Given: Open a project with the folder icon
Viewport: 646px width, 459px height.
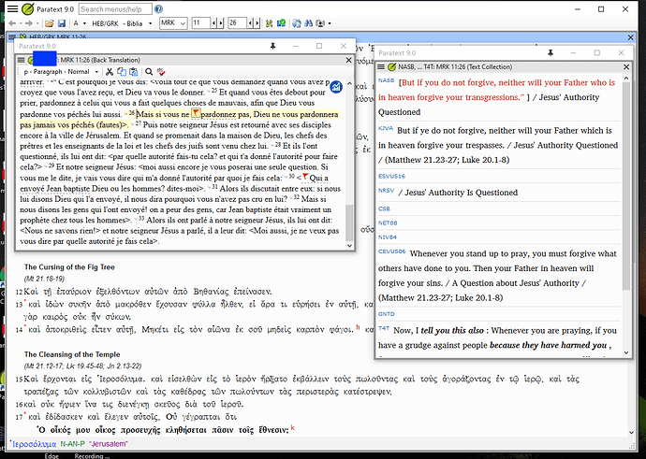Looking at the screenshot, I should point(49,23).
